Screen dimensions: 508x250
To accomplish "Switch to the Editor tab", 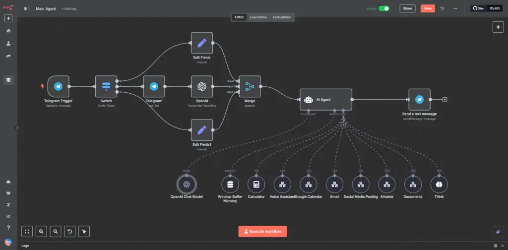I will pyautogui.click(x=239, y=17).
